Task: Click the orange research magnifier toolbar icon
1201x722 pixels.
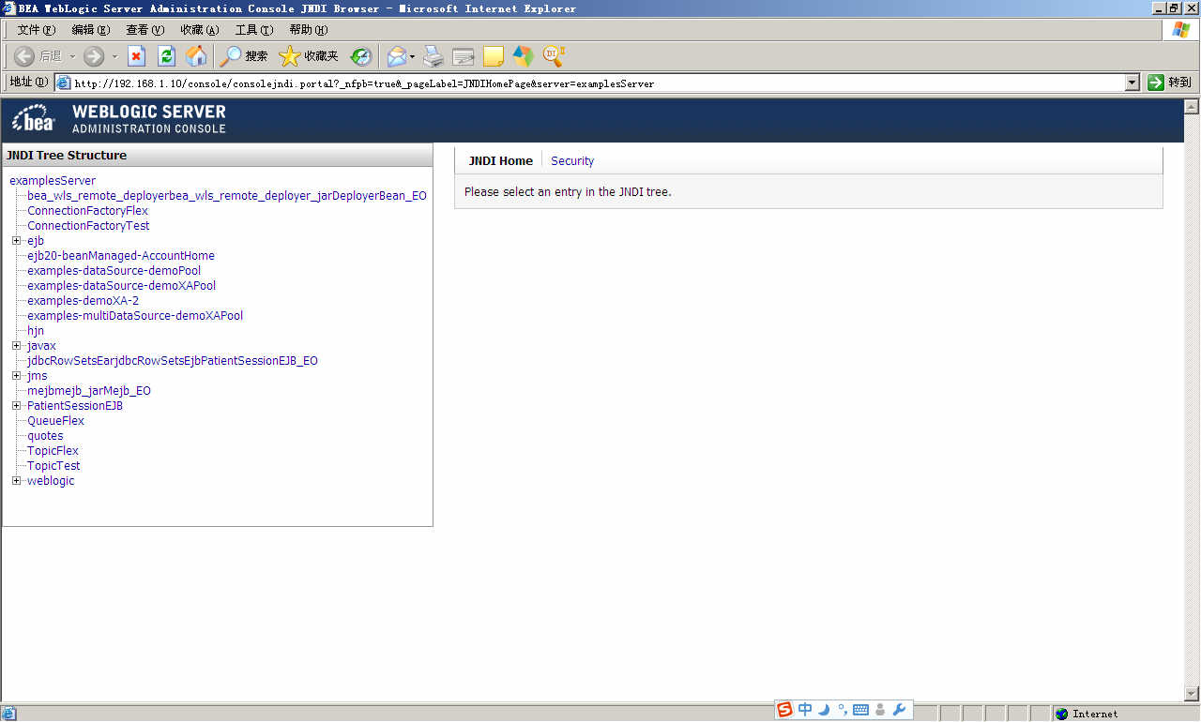Action: (553, 56)
